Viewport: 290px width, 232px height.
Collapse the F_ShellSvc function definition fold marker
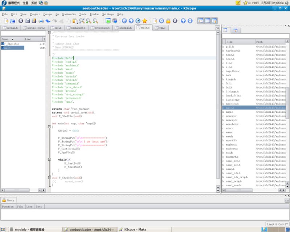pos(49,178)
